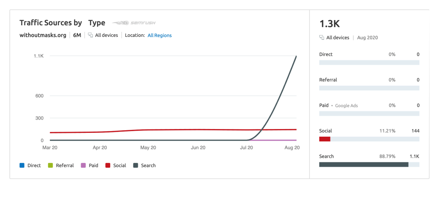The width and height of the screenshot is (439, 198).
Task: Click the devices icon beside All devices in header
Action: (91, 35)
